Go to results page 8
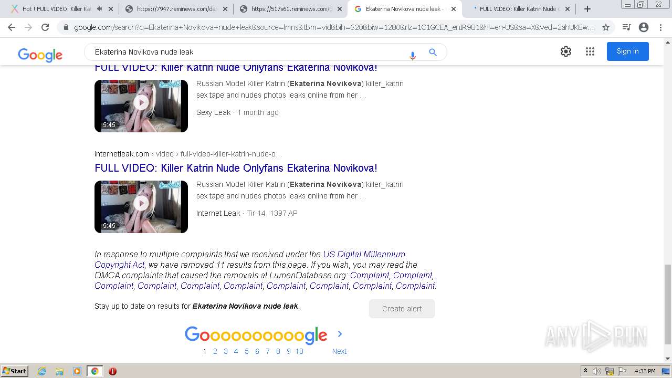This screenshot has height=378, width=672. (278, 351)
